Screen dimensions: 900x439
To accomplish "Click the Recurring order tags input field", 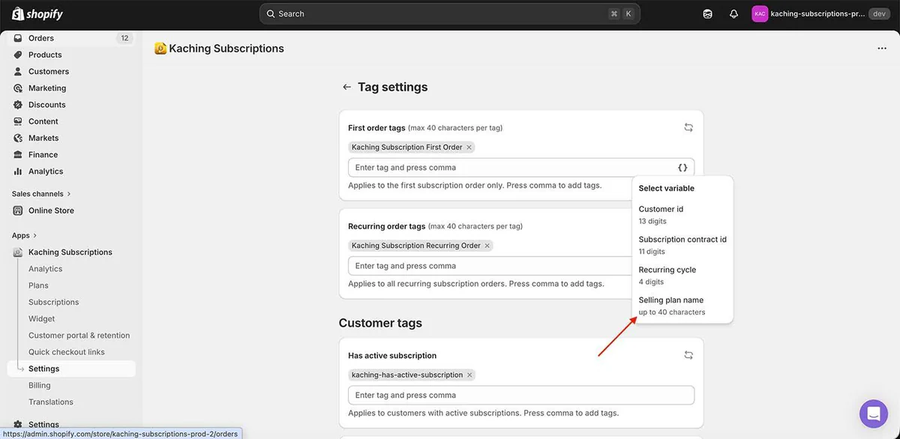I will 490,266.
